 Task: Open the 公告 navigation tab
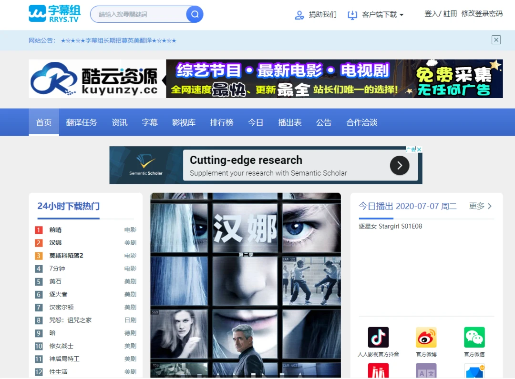[x=324, y=122]
